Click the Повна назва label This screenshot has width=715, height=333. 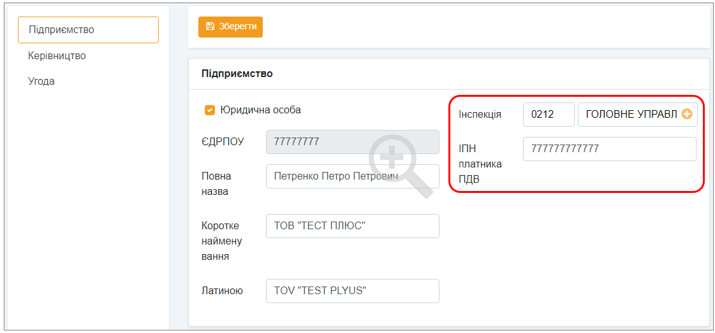click(217, 184)
